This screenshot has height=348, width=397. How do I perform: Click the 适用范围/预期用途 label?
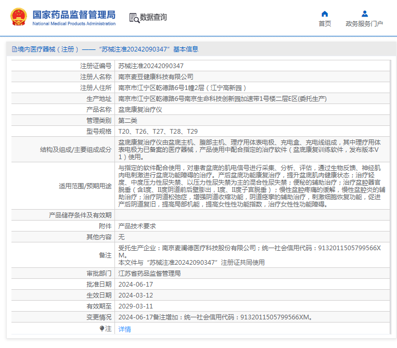pos(85,186)
